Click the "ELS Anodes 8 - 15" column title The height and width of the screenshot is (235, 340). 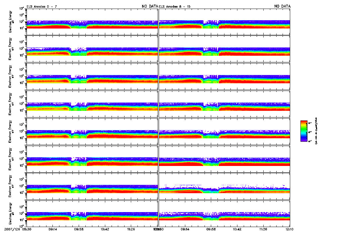(x=175, y=7)
